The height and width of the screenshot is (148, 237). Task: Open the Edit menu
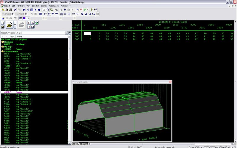[13, 6]
